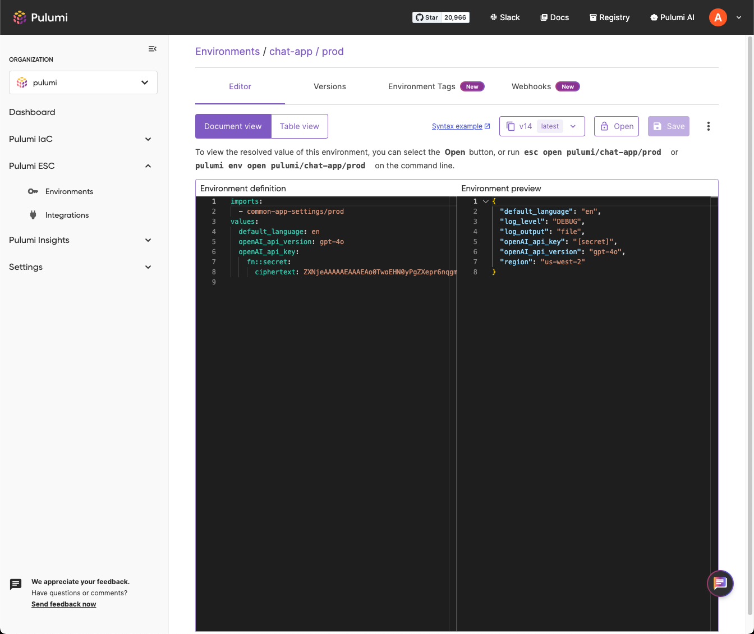Click the ciphertext value in editor
Viewport: 754px width, 634px height.
pos(380,272)
